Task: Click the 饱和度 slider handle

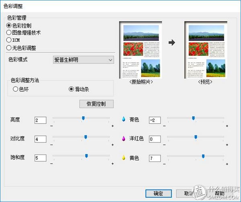Action: click(x=86, y=156)
